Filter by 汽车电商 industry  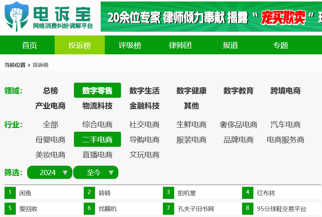[x=285, y=125]
